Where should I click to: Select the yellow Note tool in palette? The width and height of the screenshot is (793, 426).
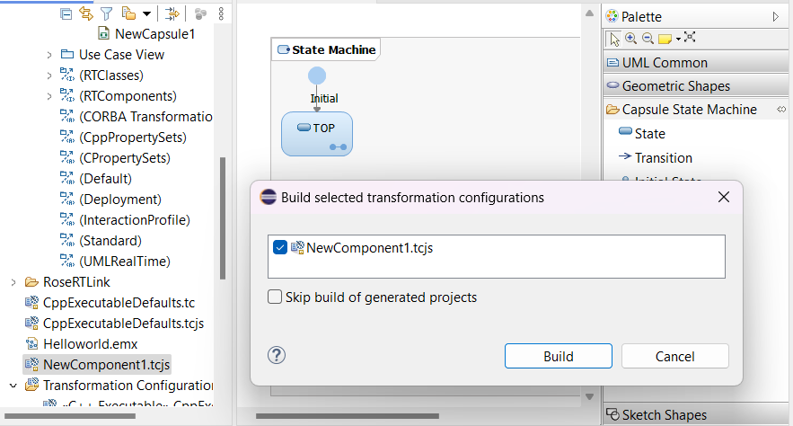[x=665, y=39]
